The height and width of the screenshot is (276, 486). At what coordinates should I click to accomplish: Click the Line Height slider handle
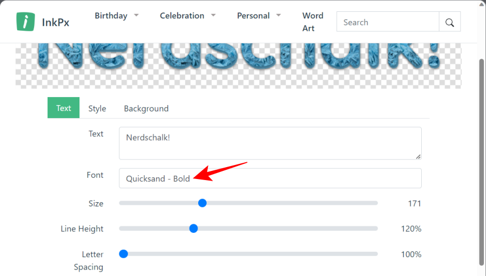point(194,229)
